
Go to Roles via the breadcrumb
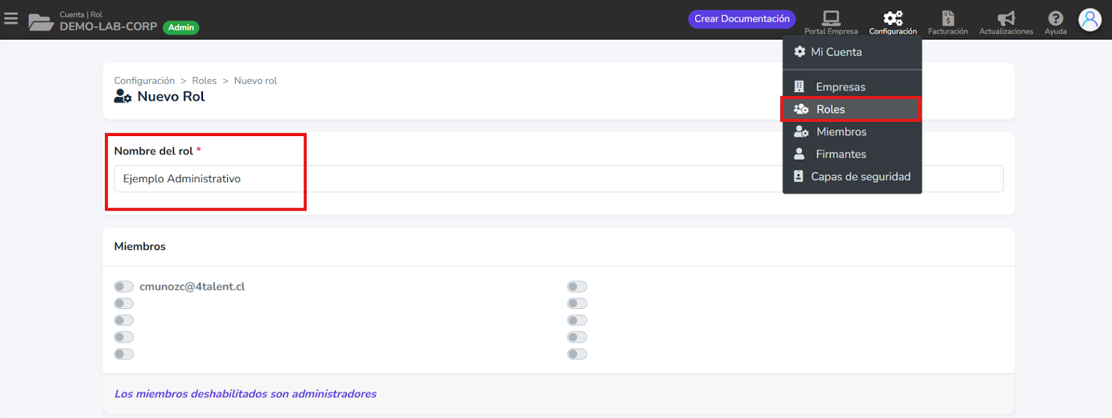click(204, 81)
